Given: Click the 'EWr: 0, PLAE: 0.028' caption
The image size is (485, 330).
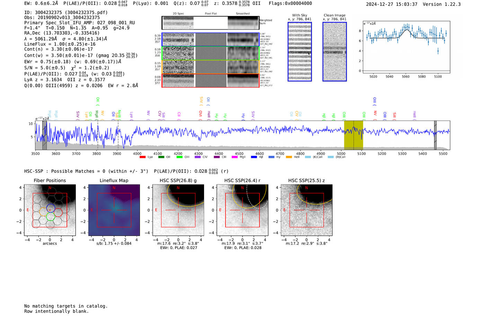Looking at the screenshot, I should (x=243, y=248).
